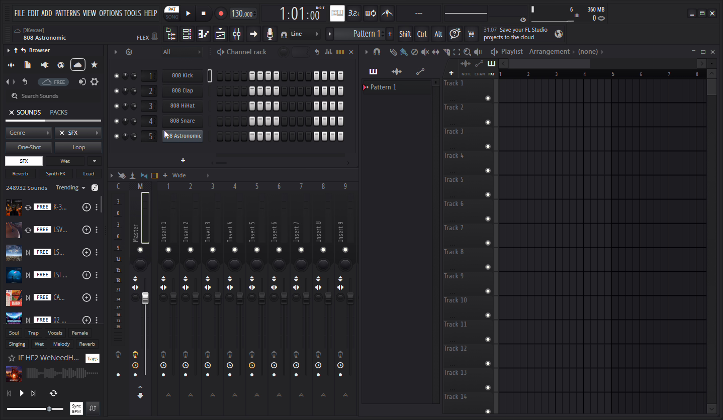723x420 pixels.
Task: Open the Channel rack graph editor icon
Action: click(329, 52)
